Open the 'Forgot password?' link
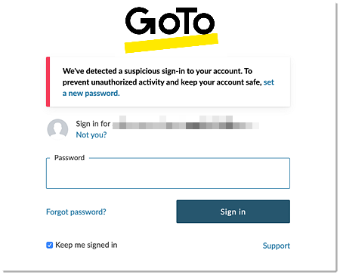Viewport: 340px width, 275px height. 76,212
